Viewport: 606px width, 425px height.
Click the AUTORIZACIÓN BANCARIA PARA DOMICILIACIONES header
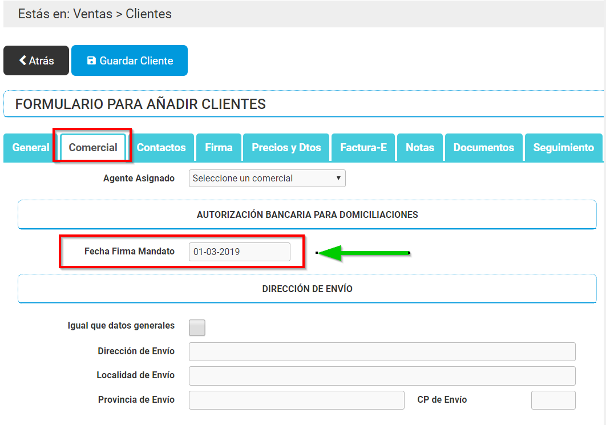point(307,215)
